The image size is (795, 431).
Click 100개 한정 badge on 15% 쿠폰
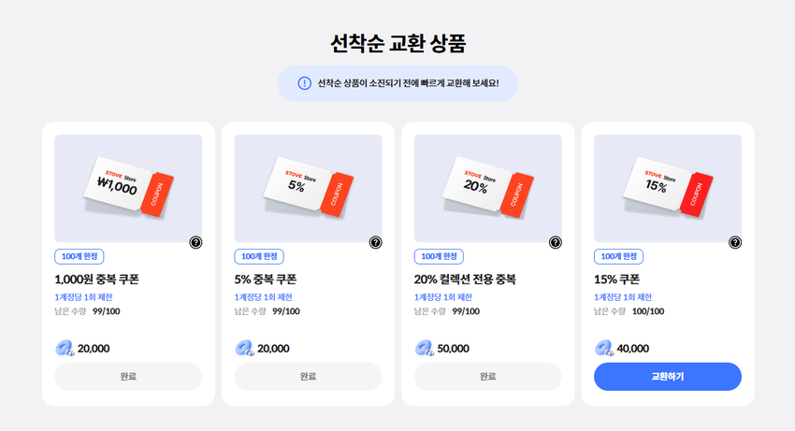[x=618, y=256]
